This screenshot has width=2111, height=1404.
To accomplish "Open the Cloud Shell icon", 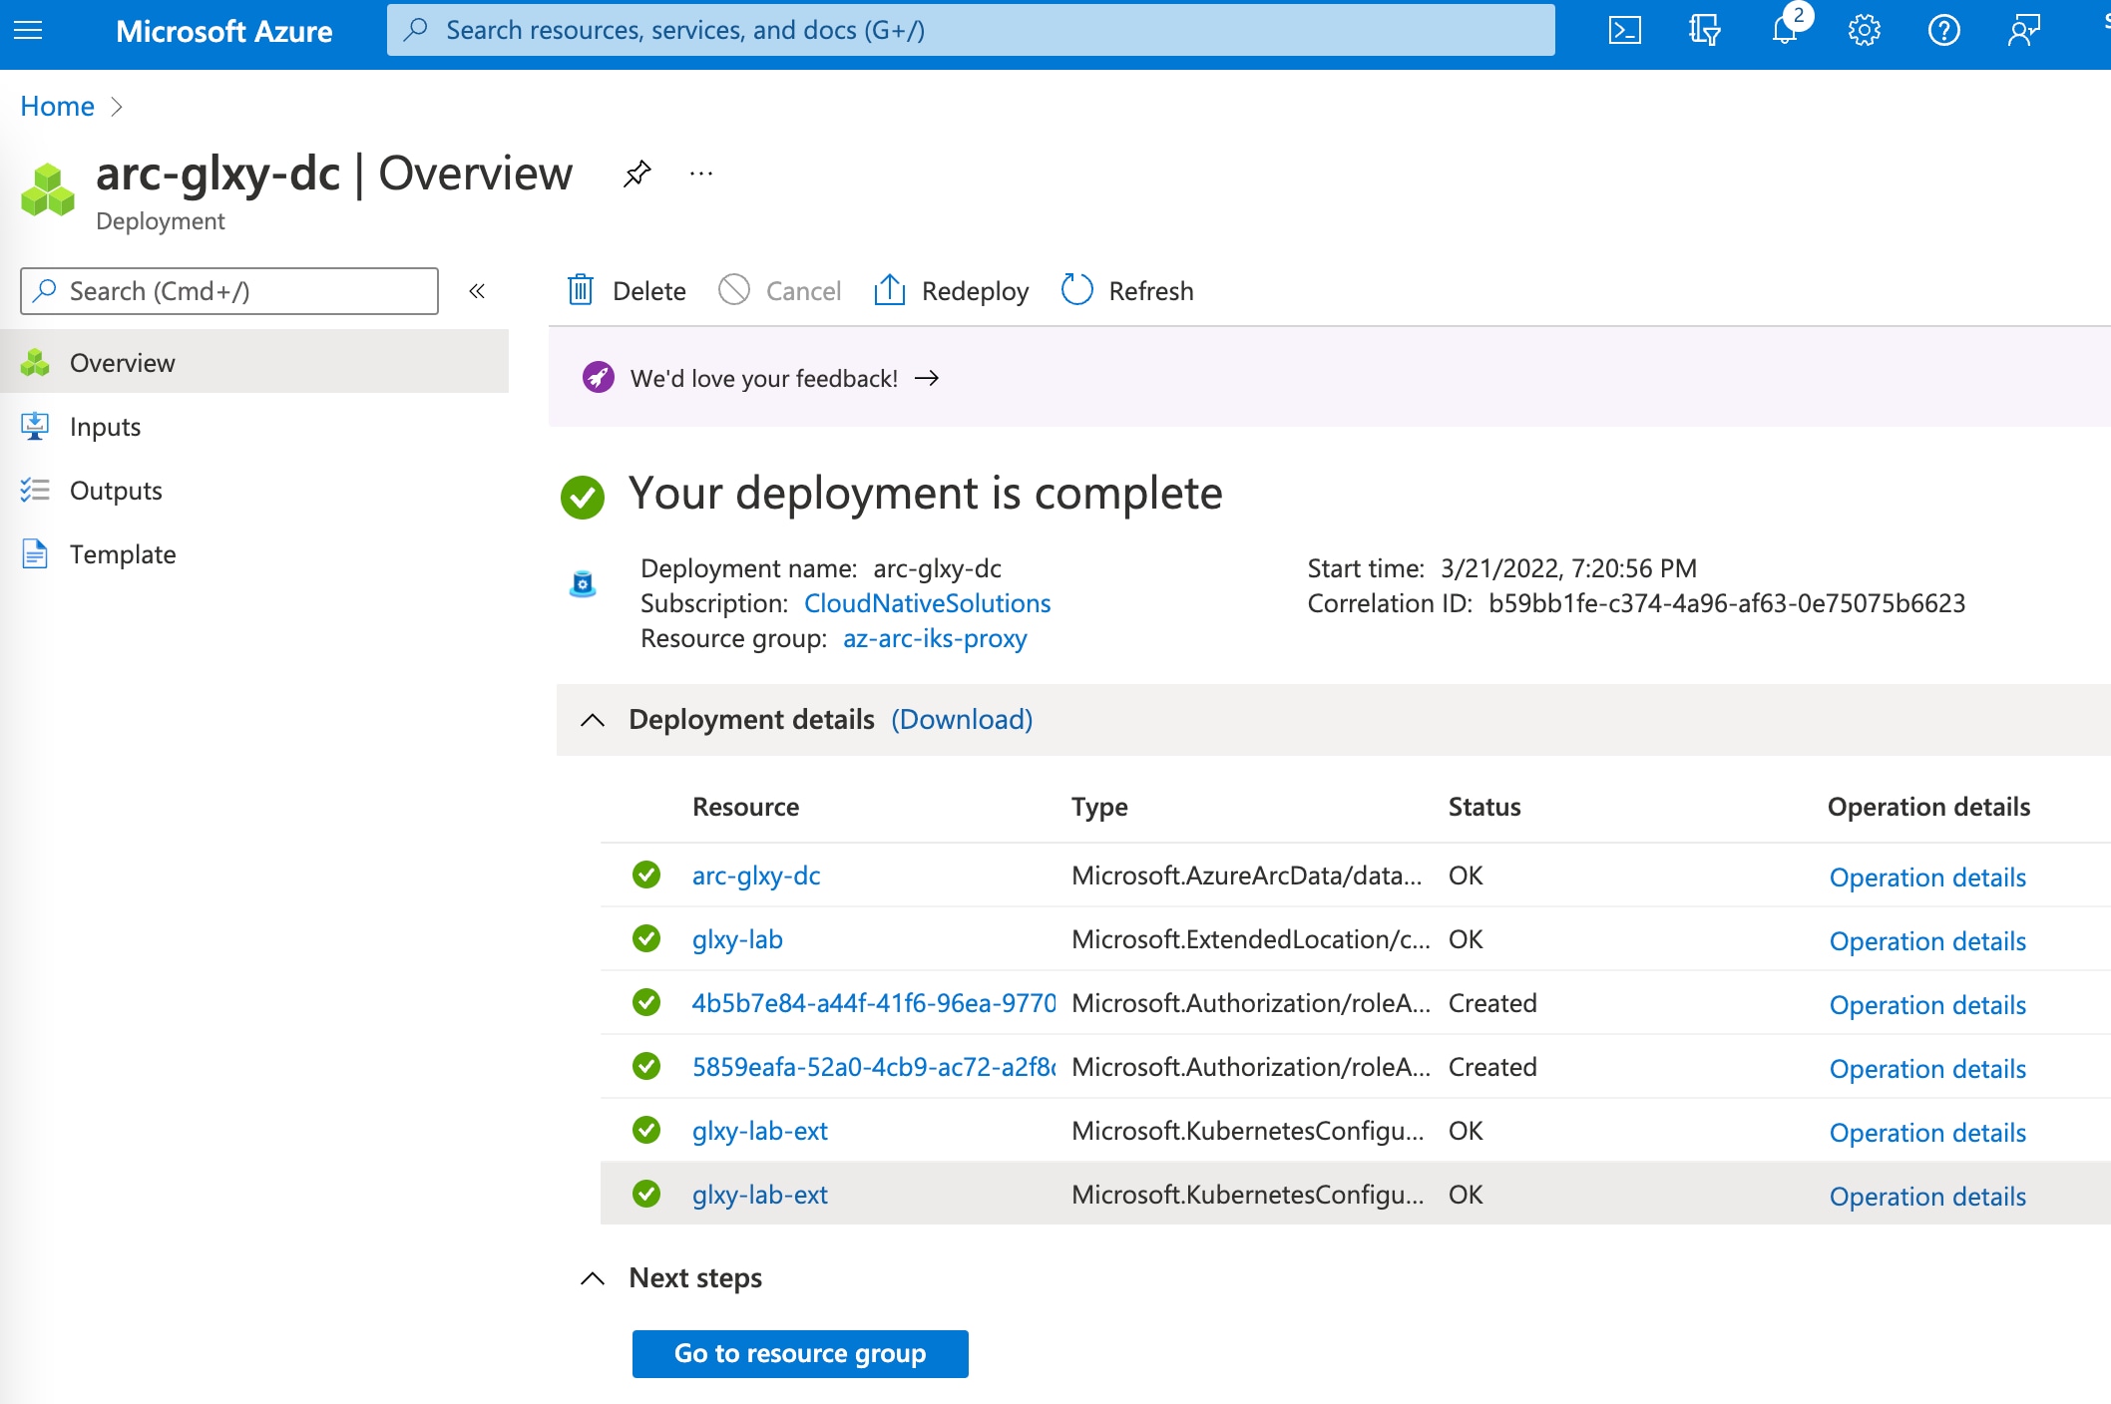I will click(x=1624, y=31).
